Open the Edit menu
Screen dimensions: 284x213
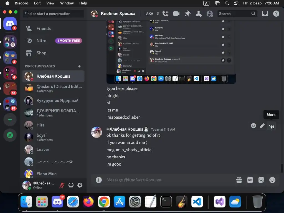37,3
